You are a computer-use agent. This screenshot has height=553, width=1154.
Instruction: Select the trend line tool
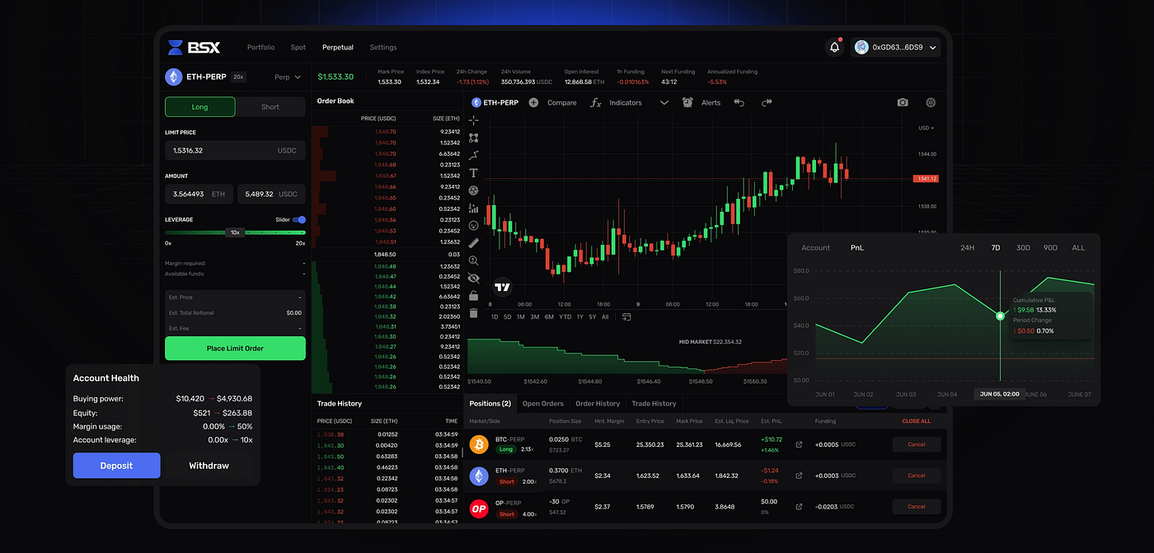pos(474,155)
